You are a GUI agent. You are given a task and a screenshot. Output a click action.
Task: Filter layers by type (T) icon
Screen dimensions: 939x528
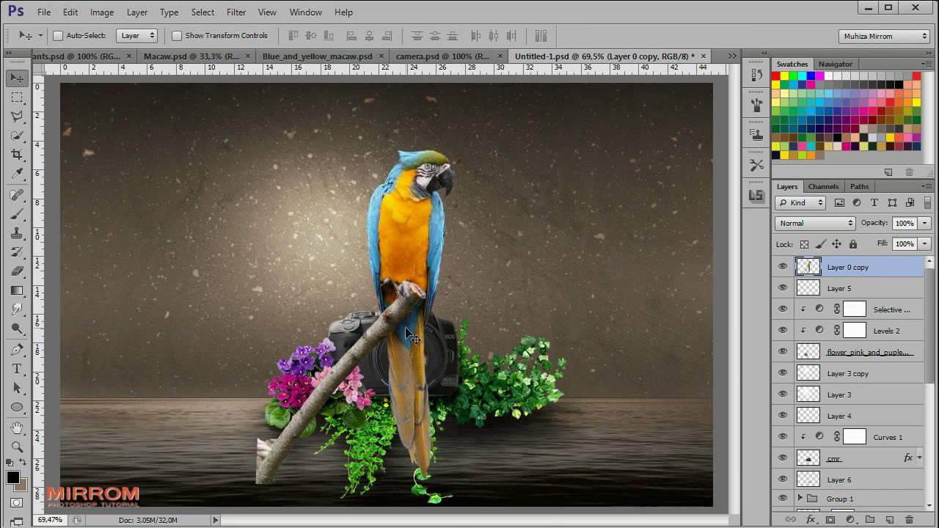(x=874, y=202)
